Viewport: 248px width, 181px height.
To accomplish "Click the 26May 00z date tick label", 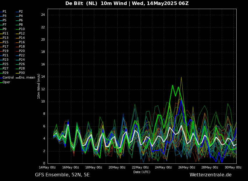I will tap(186, 168).
